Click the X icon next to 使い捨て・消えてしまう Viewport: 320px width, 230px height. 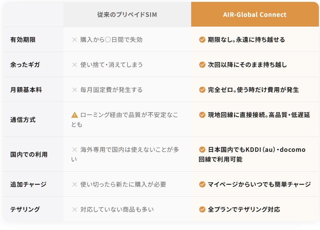coord(75,65)
